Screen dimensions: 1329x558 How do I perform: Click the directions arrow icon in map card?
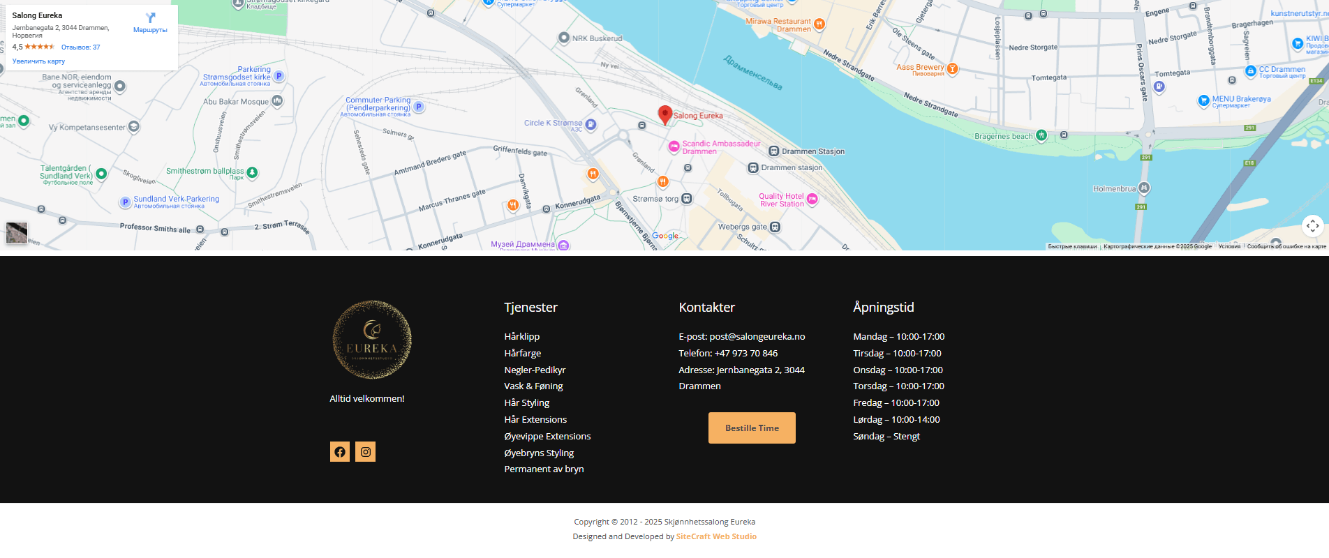pos(150,18)
